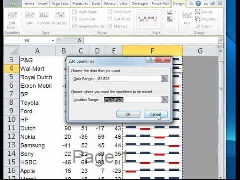
Task: Click the Location Range input field
Action: (x=132, y=99)
